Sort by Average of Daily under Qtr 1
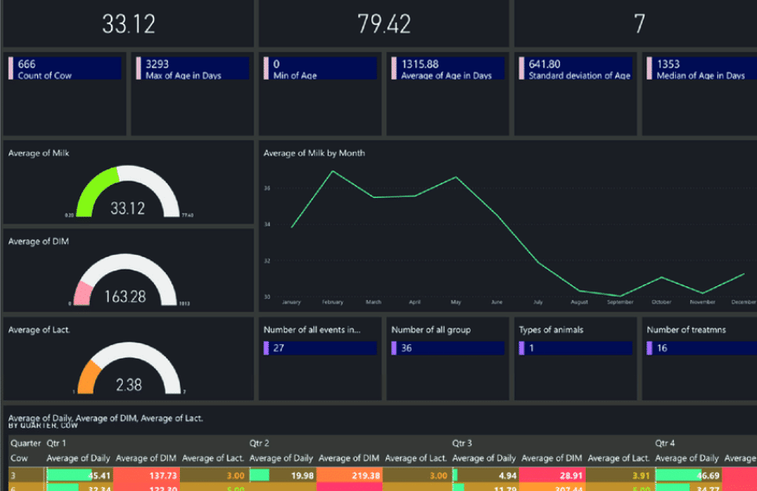Image resolution: width=757 pixels, height=491 pixels. point(78,458)
